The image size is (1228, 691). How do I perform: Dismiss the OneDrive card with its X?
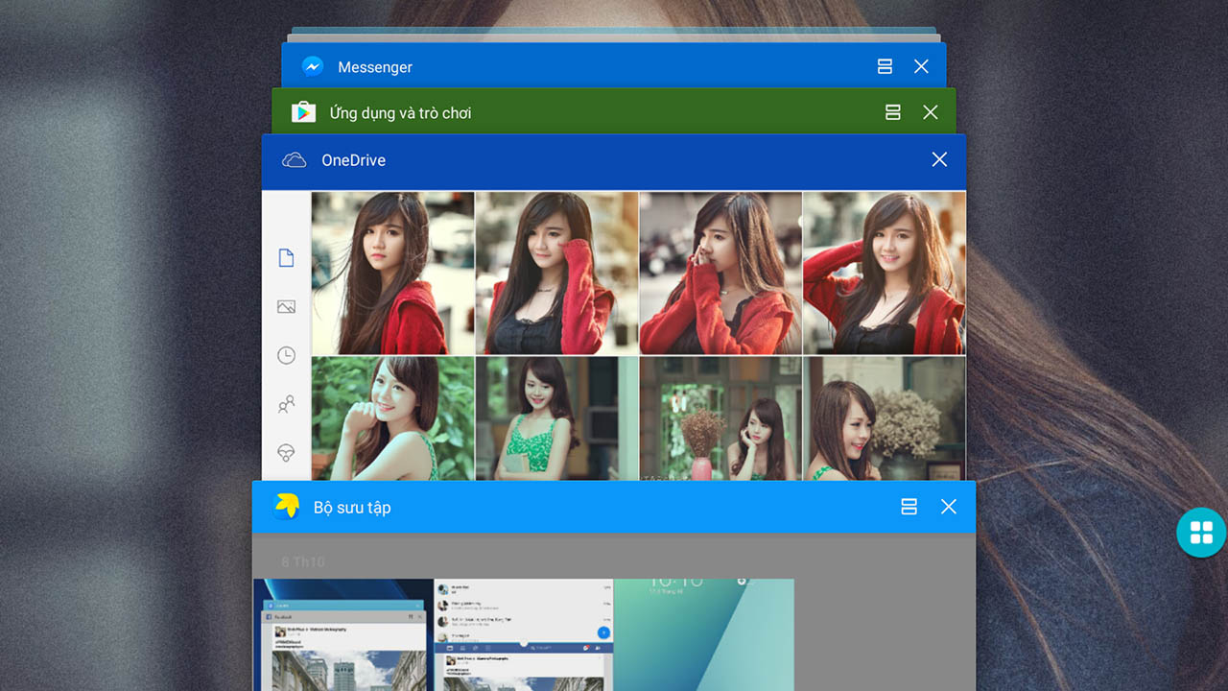pyautogui.click(x=939, y=159)
